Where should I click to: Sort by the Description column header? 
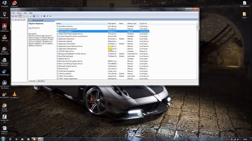point(113,23)
